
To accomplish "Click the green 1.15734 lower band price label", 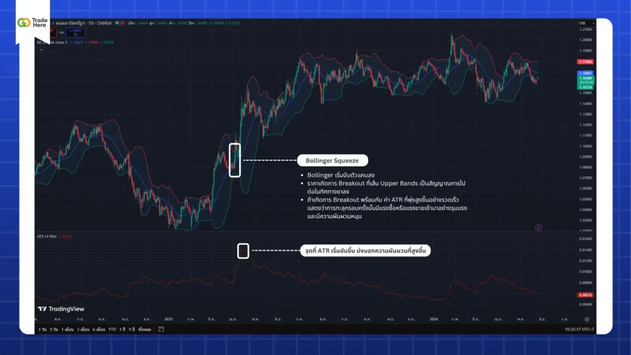I will [585, 88].
